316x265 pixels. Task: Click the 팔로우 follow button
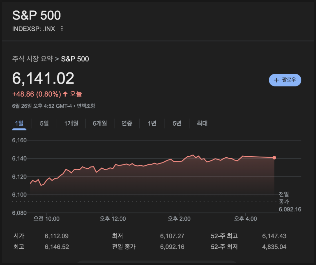click(x=285, y=80)
